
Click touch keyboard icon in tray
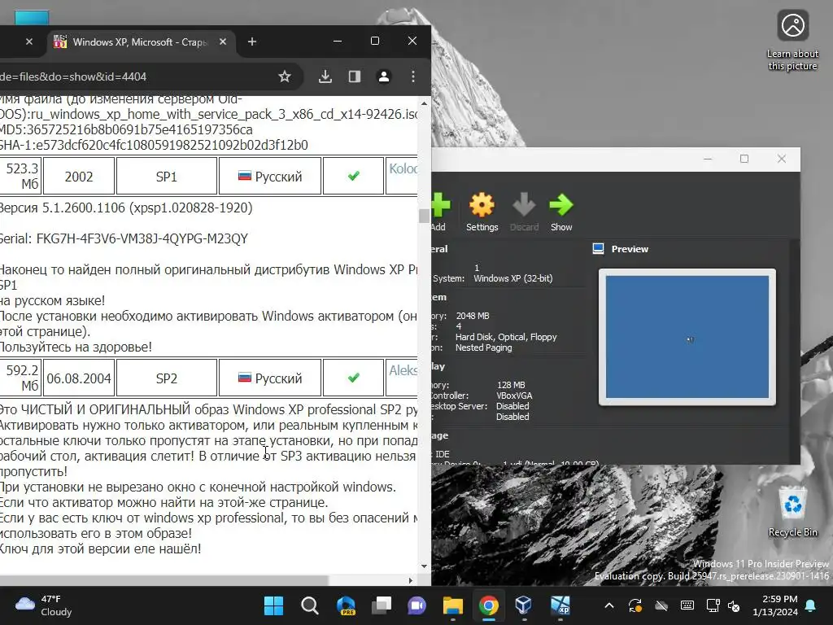687,605
